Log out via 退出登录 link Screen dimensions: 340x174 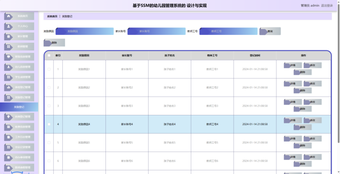click(327, 6)
